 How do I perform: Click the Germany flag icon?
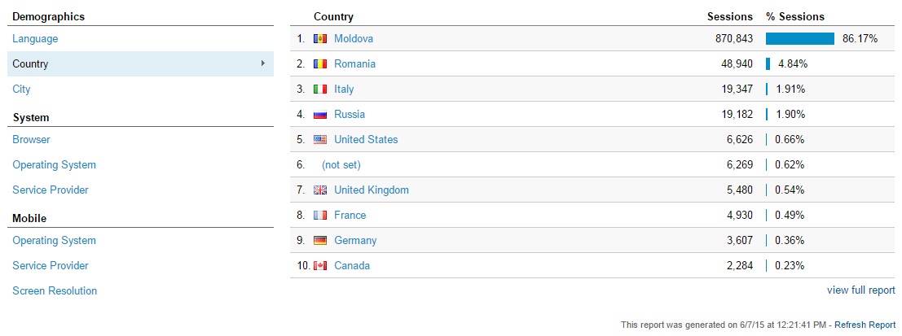pyautogui.click(x=320, y=241)
